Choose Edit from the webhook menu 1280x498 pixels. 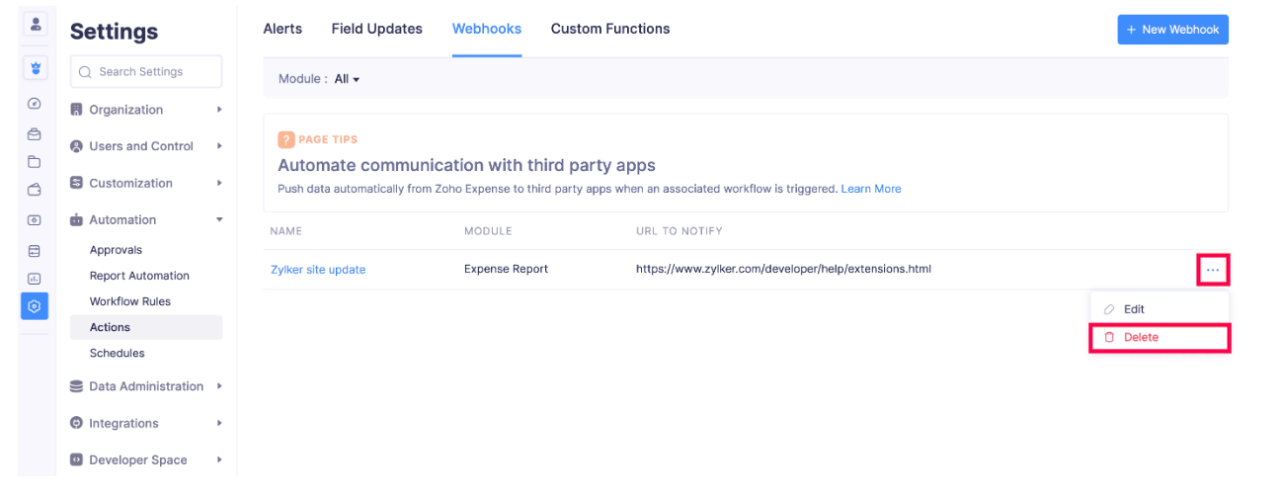1134,309
